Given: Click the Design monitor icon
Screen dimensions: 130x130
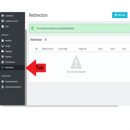Looking at the screenshot, I should (x=3, y=46).
